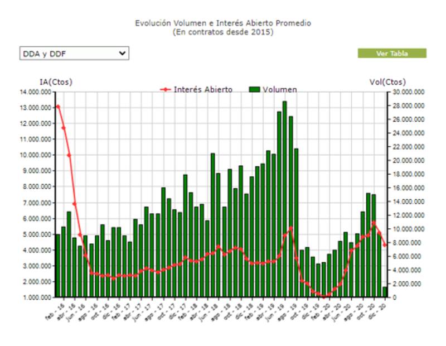Click the green Volumen legend square
The image size is (446, 346).
point(255,89)
